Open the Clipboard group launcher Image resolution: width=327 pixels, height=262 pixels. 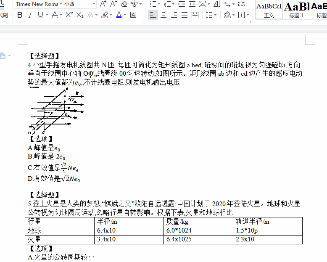9,22
